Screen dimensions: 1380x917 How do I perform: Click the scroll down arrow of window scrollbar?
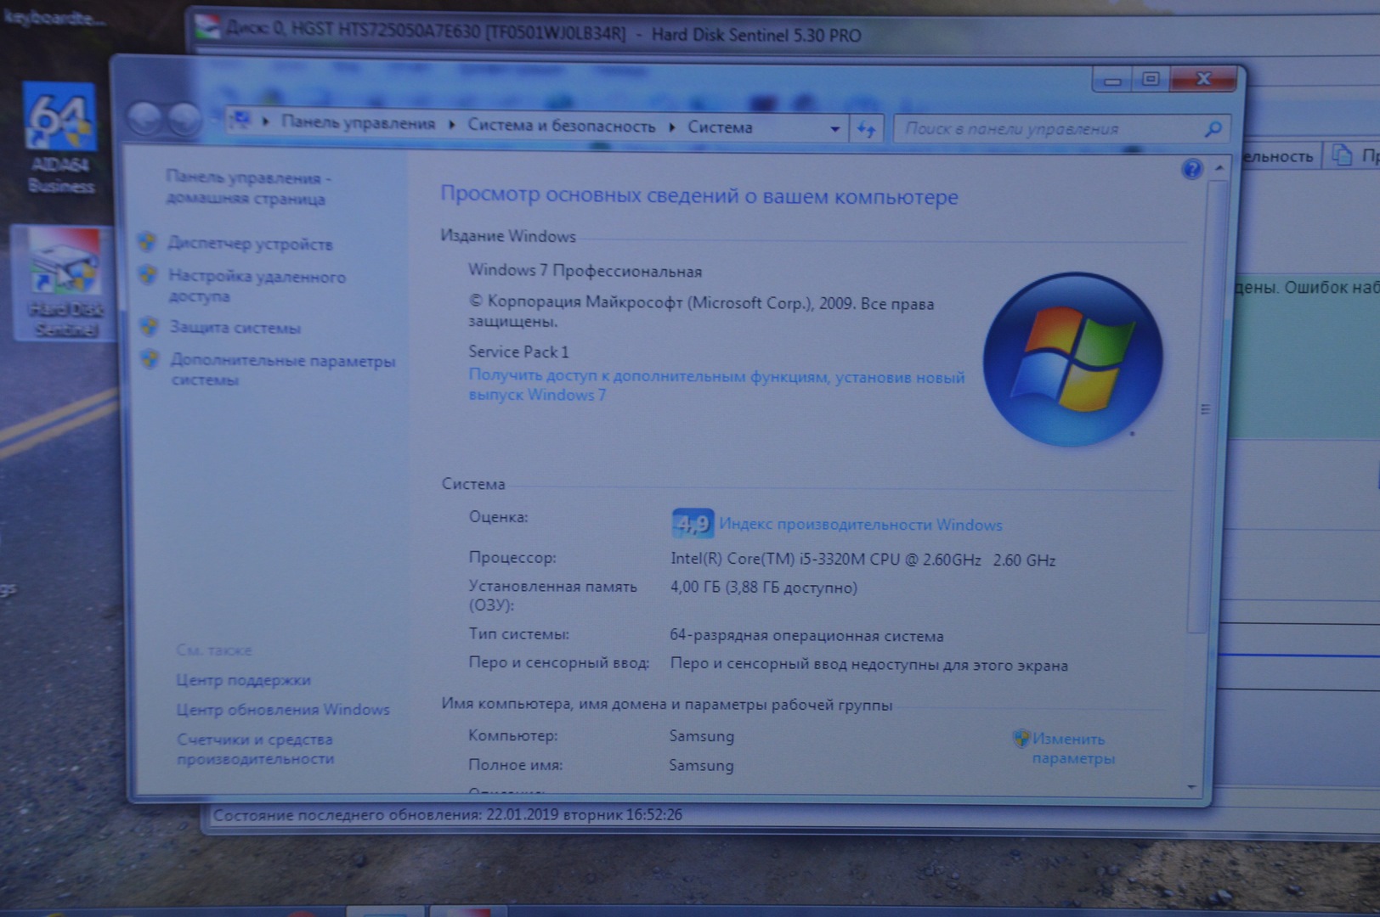(1191, 787)
